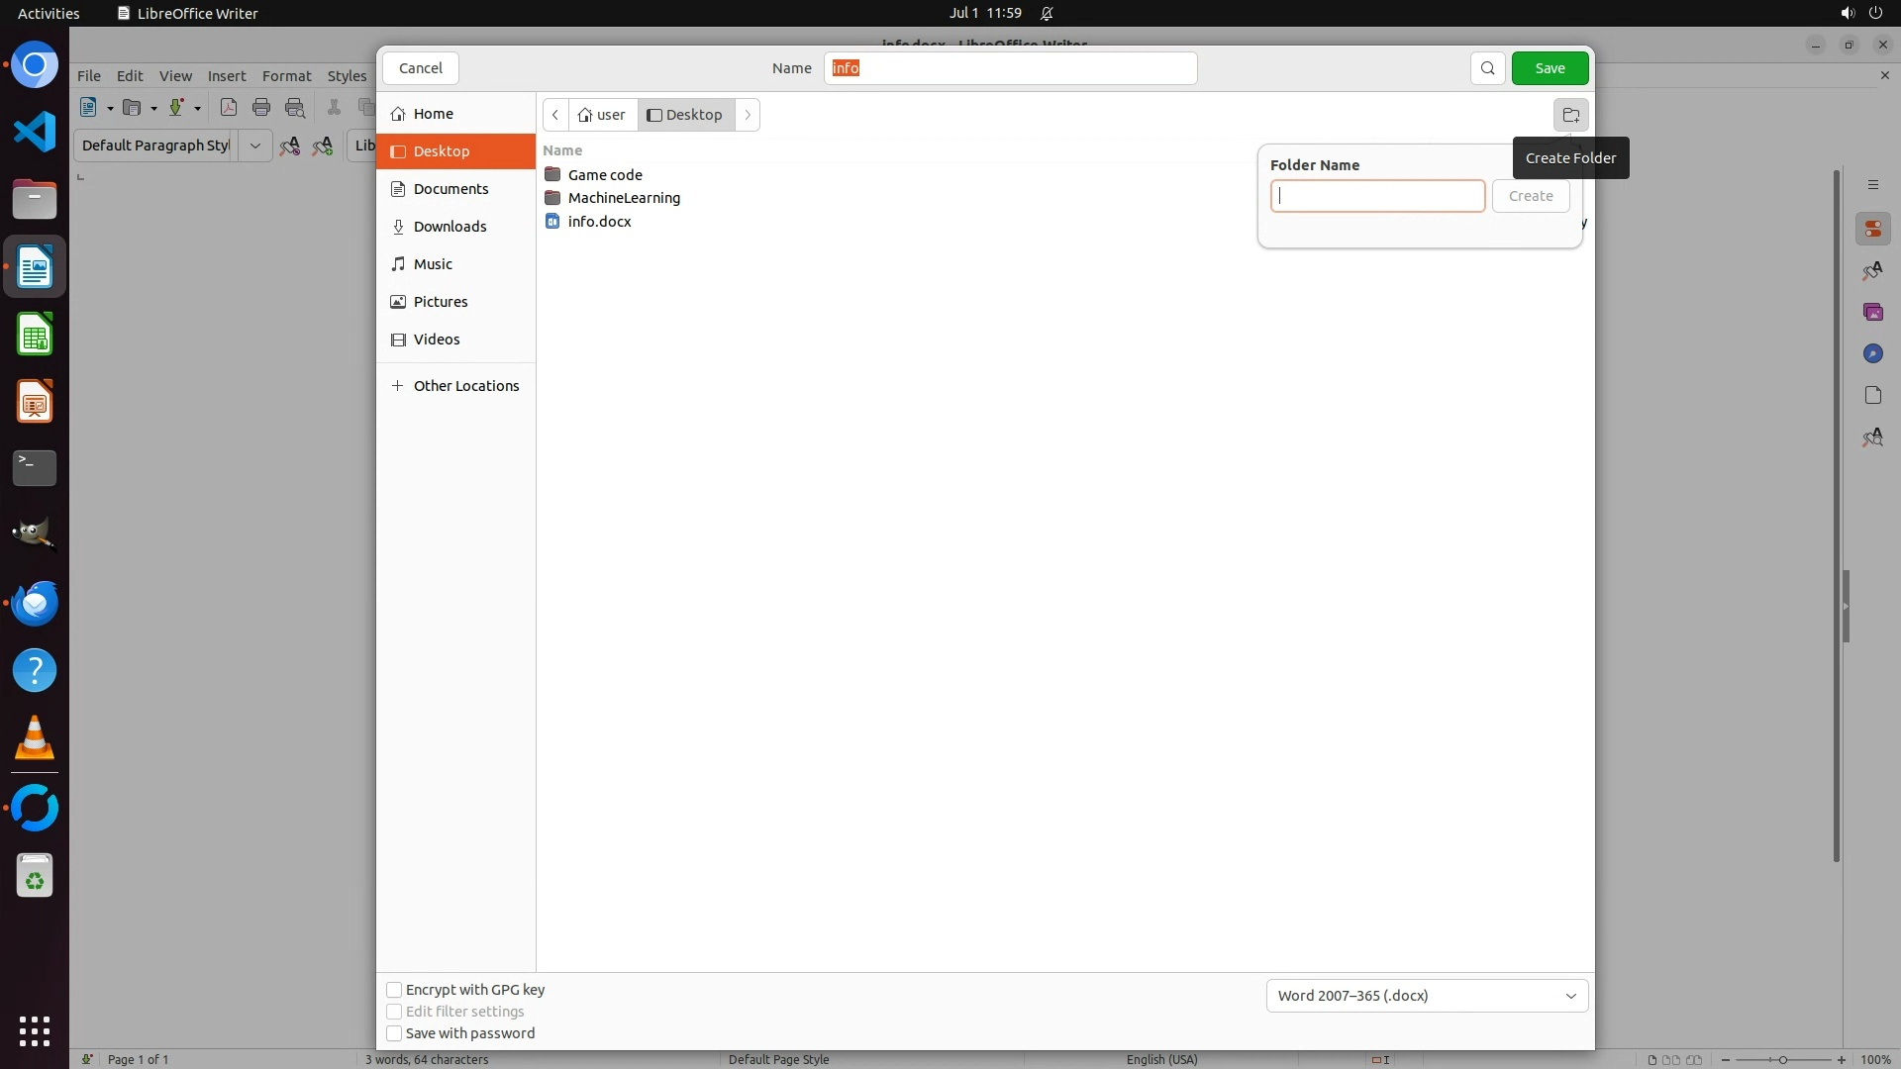Viewport: 1901px width, 1069px height.
Task: Open the Page sidebar panel icon
Action: point(1872,396)
